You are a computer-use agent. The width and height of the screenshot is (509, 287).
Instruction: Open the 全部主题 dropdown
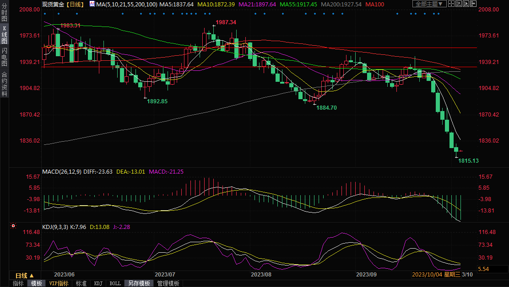click(x=429, y=4)
